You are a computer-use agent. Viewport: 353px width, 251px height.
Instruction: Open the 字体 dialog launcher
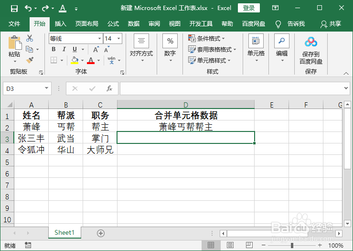(122, 73)
